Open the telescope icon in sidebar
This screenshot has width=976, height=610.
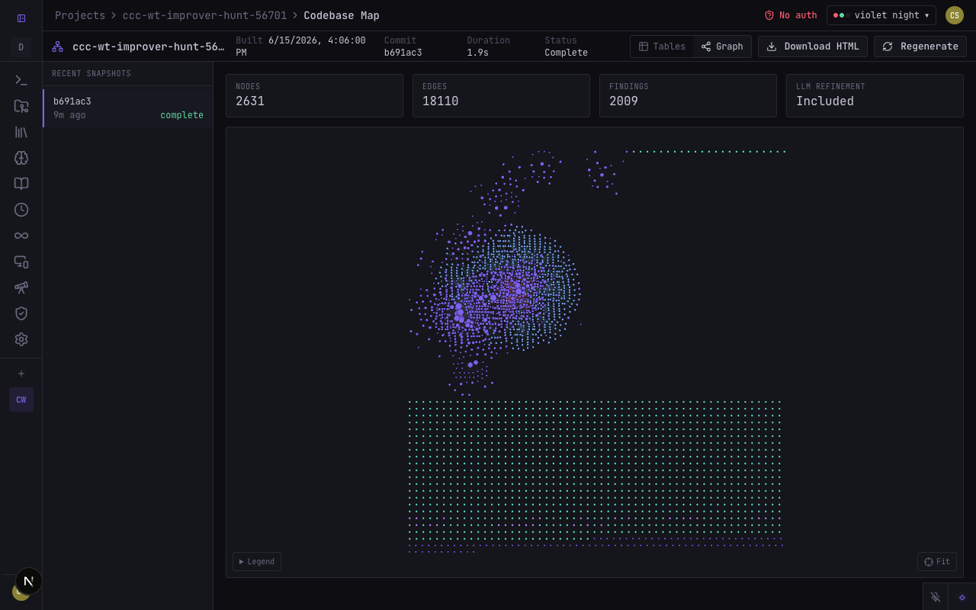21,287
